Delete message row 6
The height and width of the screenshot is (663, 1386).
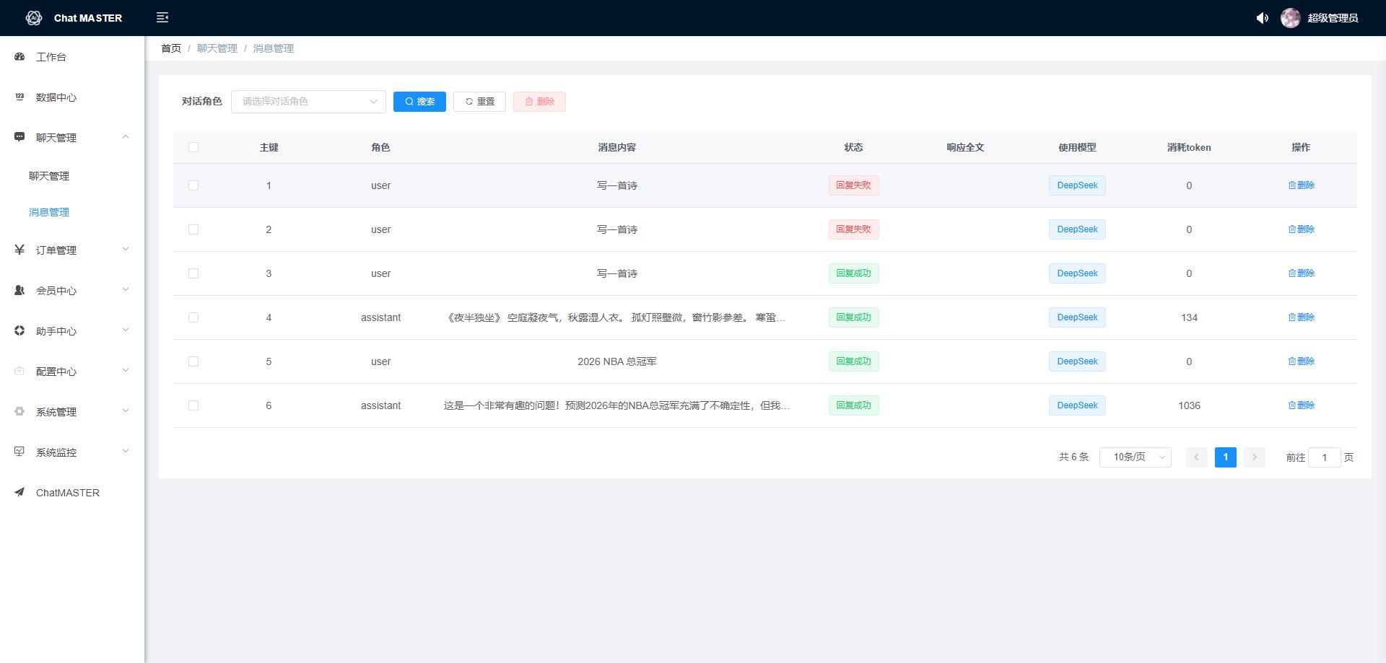(x=1301, y=405)
